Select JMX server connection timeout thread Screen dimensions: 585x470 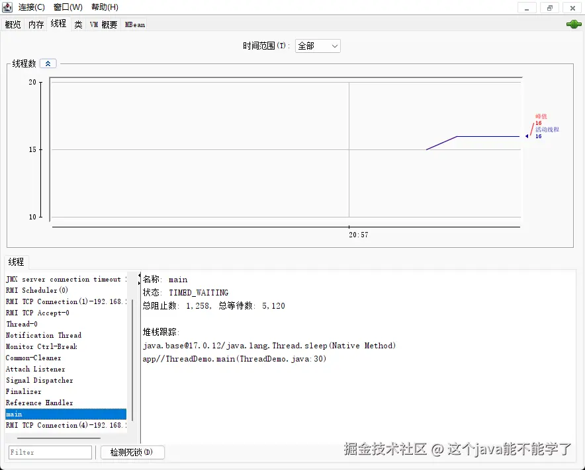66,279
